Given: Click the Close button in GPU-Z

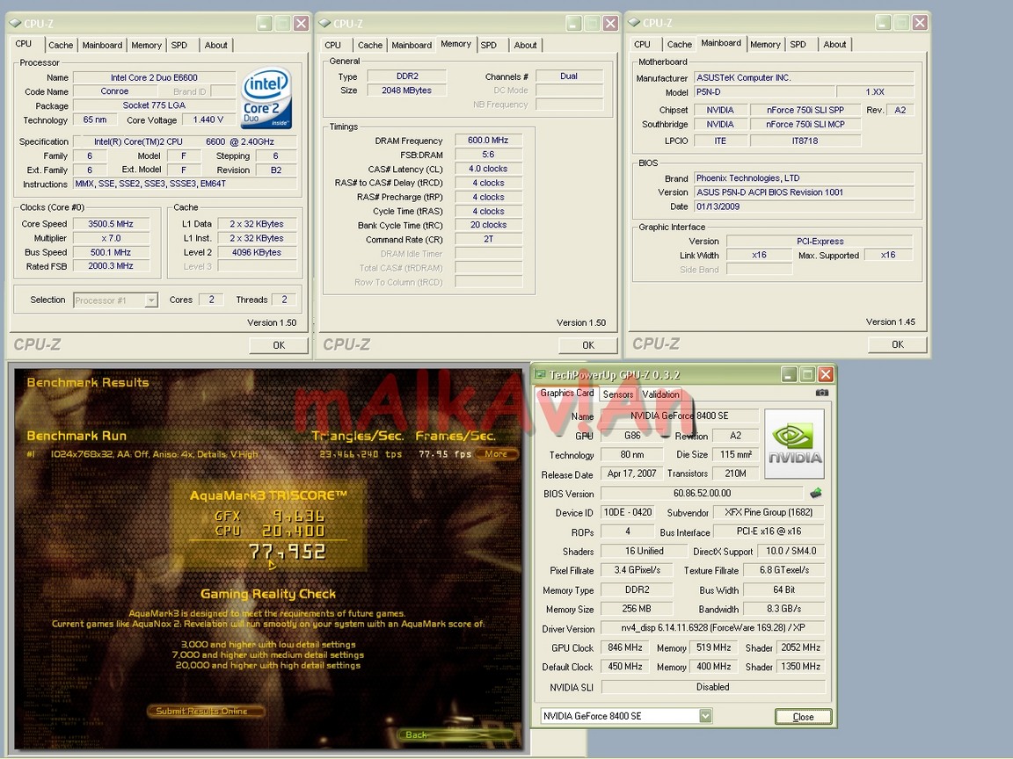Looking at the screenshot, I should (x=803, y=717).
